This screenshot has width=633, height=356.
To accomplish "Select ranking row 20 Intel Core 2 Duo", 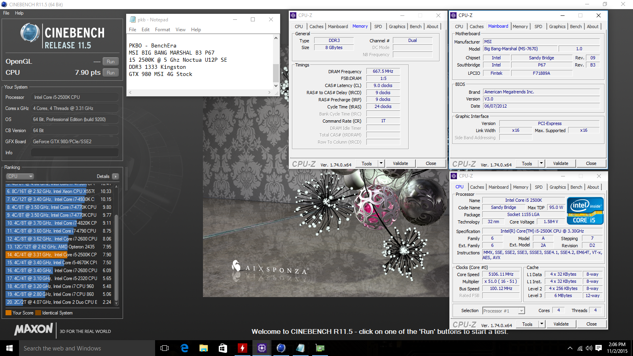I will [x=60, y=302].
